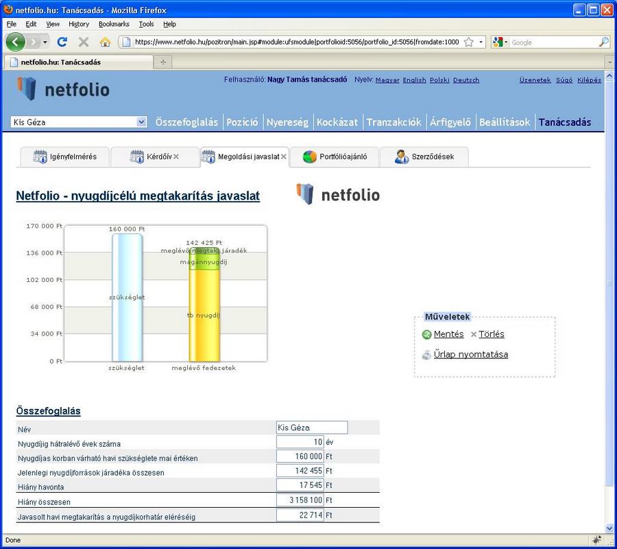Viewport: 617px width, 549px height.
Task: Open the History menu
Action: click(x=79, y=24)
